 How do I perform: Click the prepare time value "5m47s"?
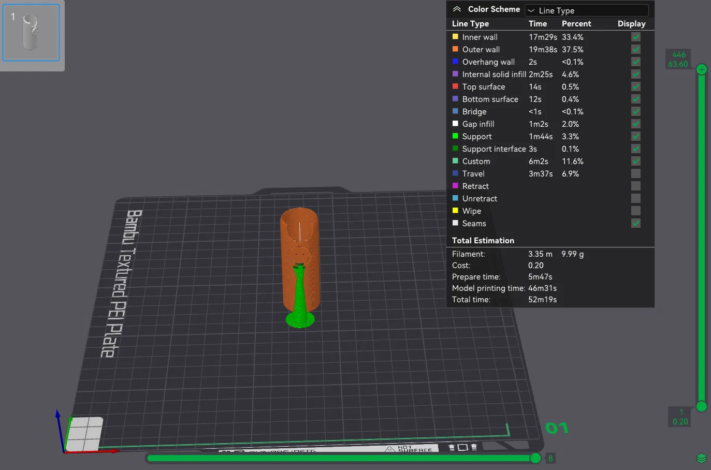541,277
